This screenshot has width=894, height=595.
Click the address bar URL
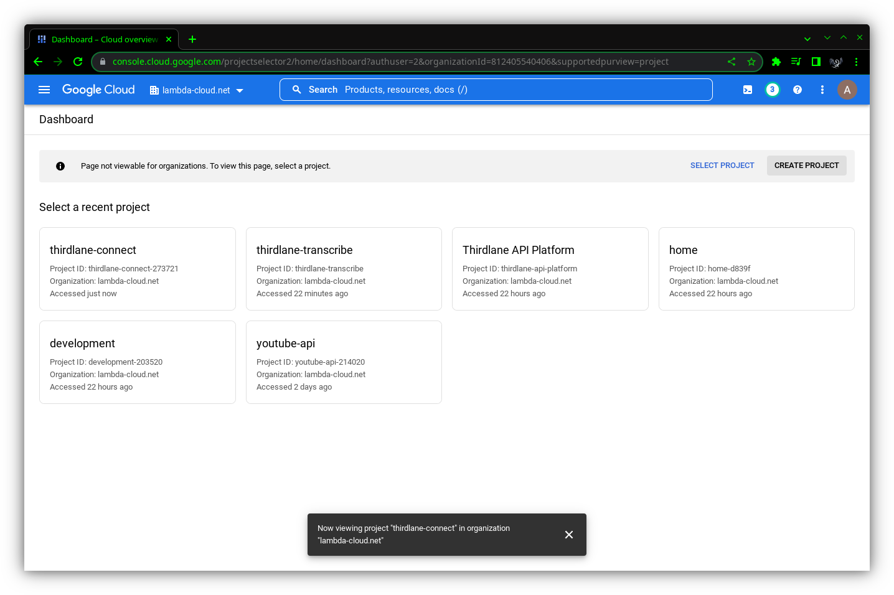click(x=390, y=62)
